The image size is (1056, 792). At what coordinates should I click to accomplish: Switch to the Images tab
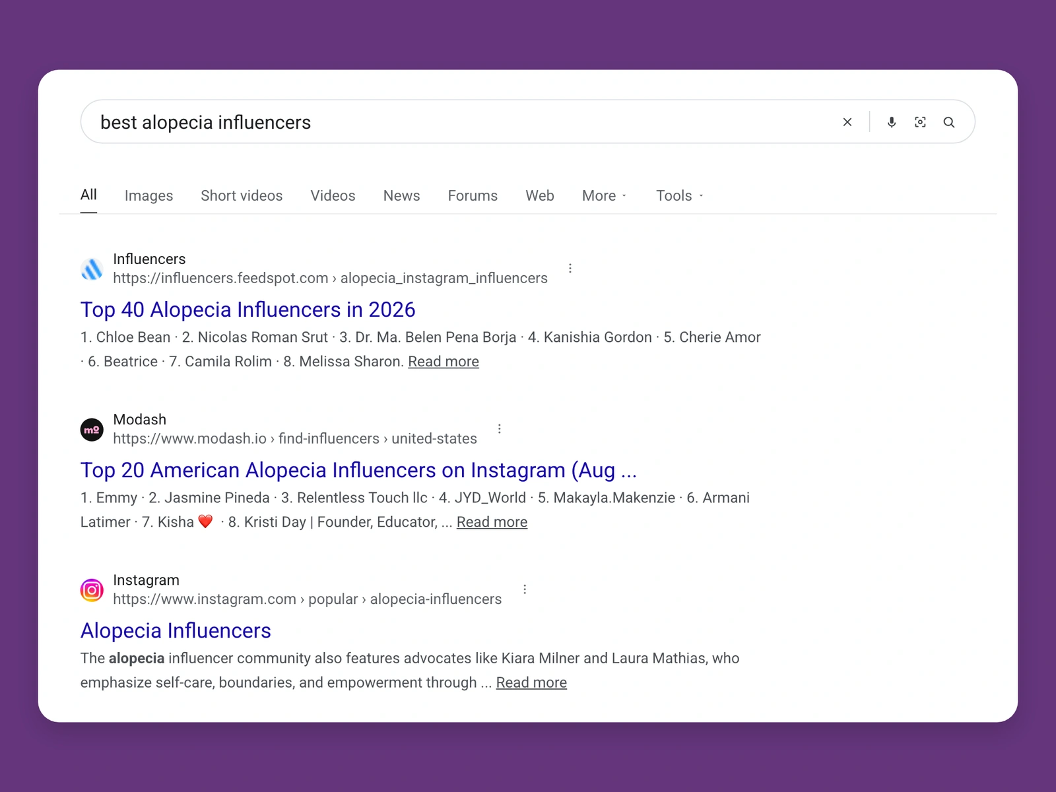(148, 195)
